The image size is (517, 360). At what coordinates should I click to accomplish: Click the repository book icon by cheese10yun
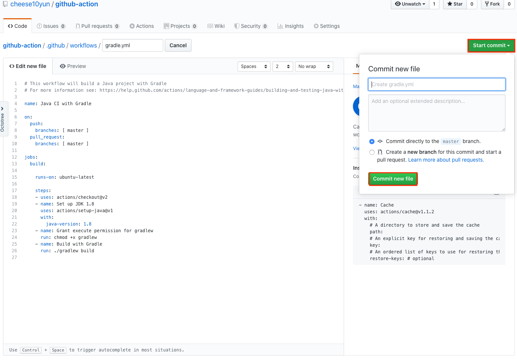pyautogui.click(x=5, y=4)
